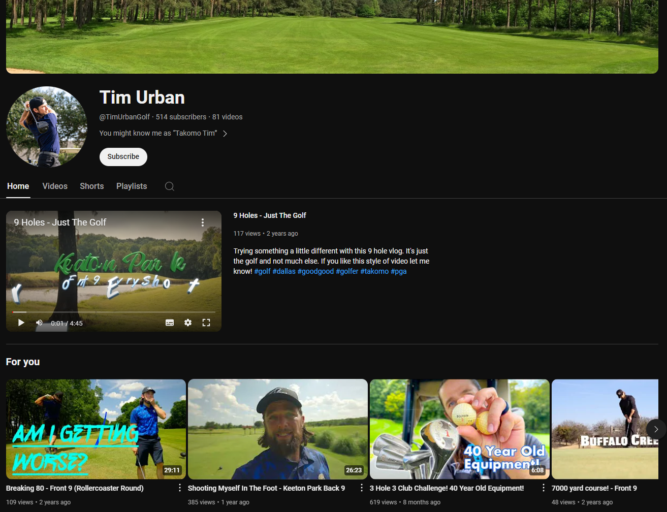Open the 9 Holes - Just The Golf title
This screenshot has height=512, width=667.
pos(270,215)
